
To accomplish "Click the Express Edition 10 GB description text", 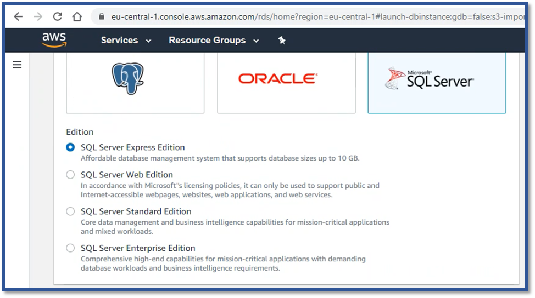I will point(220,158).
